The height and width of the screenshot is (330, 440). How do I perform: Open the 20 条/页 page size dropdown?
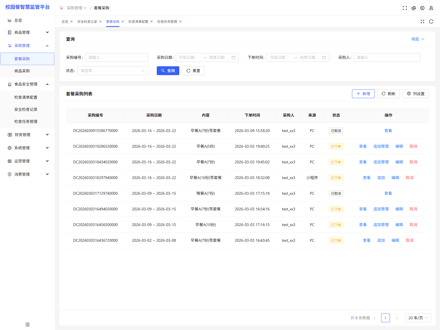coord(418,318)
